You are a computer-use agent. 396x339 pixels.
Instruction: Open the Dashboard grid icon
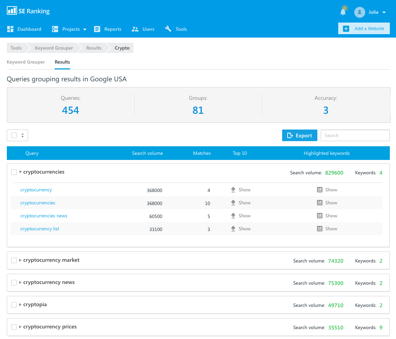click(10, 29)
